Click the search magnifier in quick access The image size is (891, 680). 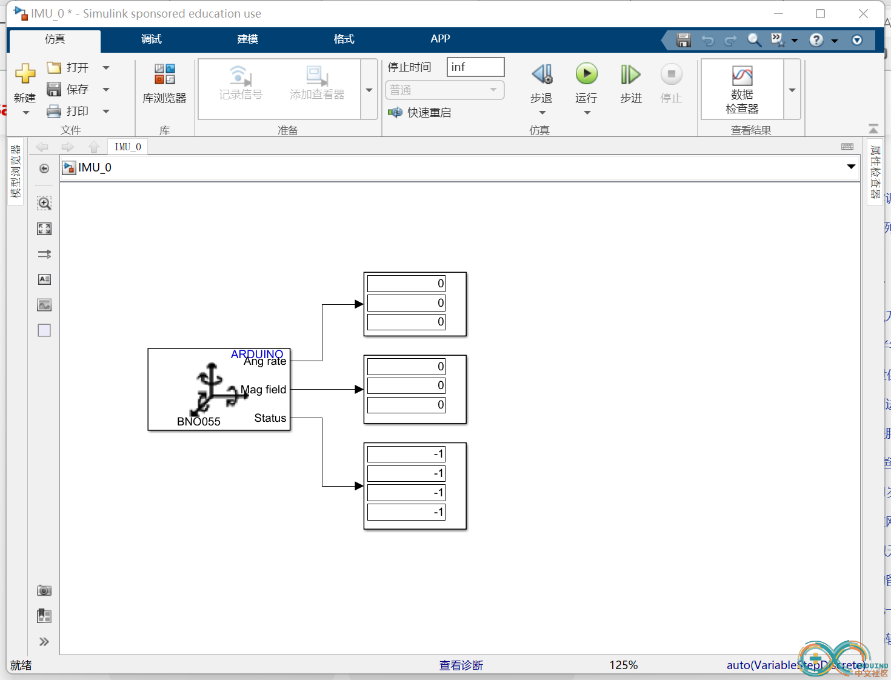(754, 40)
